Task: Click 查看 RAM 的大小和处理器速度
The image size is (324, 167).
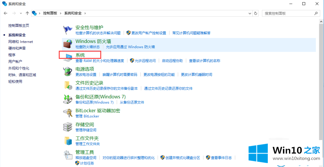Action: (x=99, y=60)
